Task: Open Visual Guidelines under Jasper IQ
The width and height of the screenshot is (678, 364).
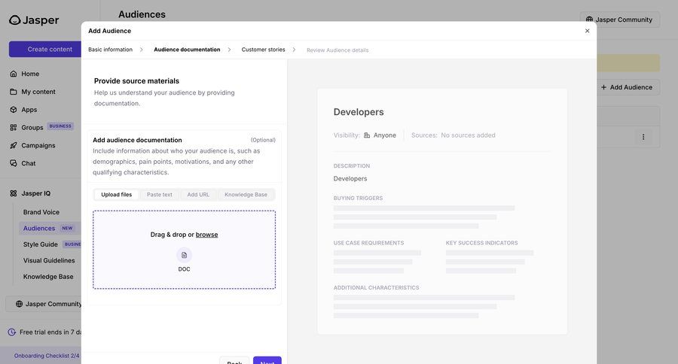Action: (49, 260)
